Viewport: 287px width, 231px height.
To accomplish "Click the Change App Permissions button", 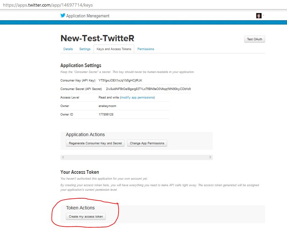I will coord(147,143).
